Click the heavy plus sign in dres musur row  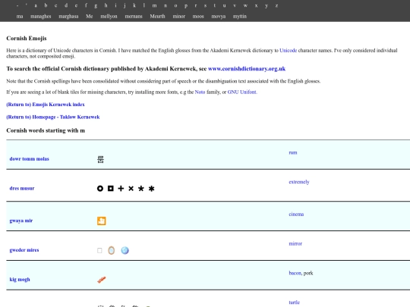(121, 189)
